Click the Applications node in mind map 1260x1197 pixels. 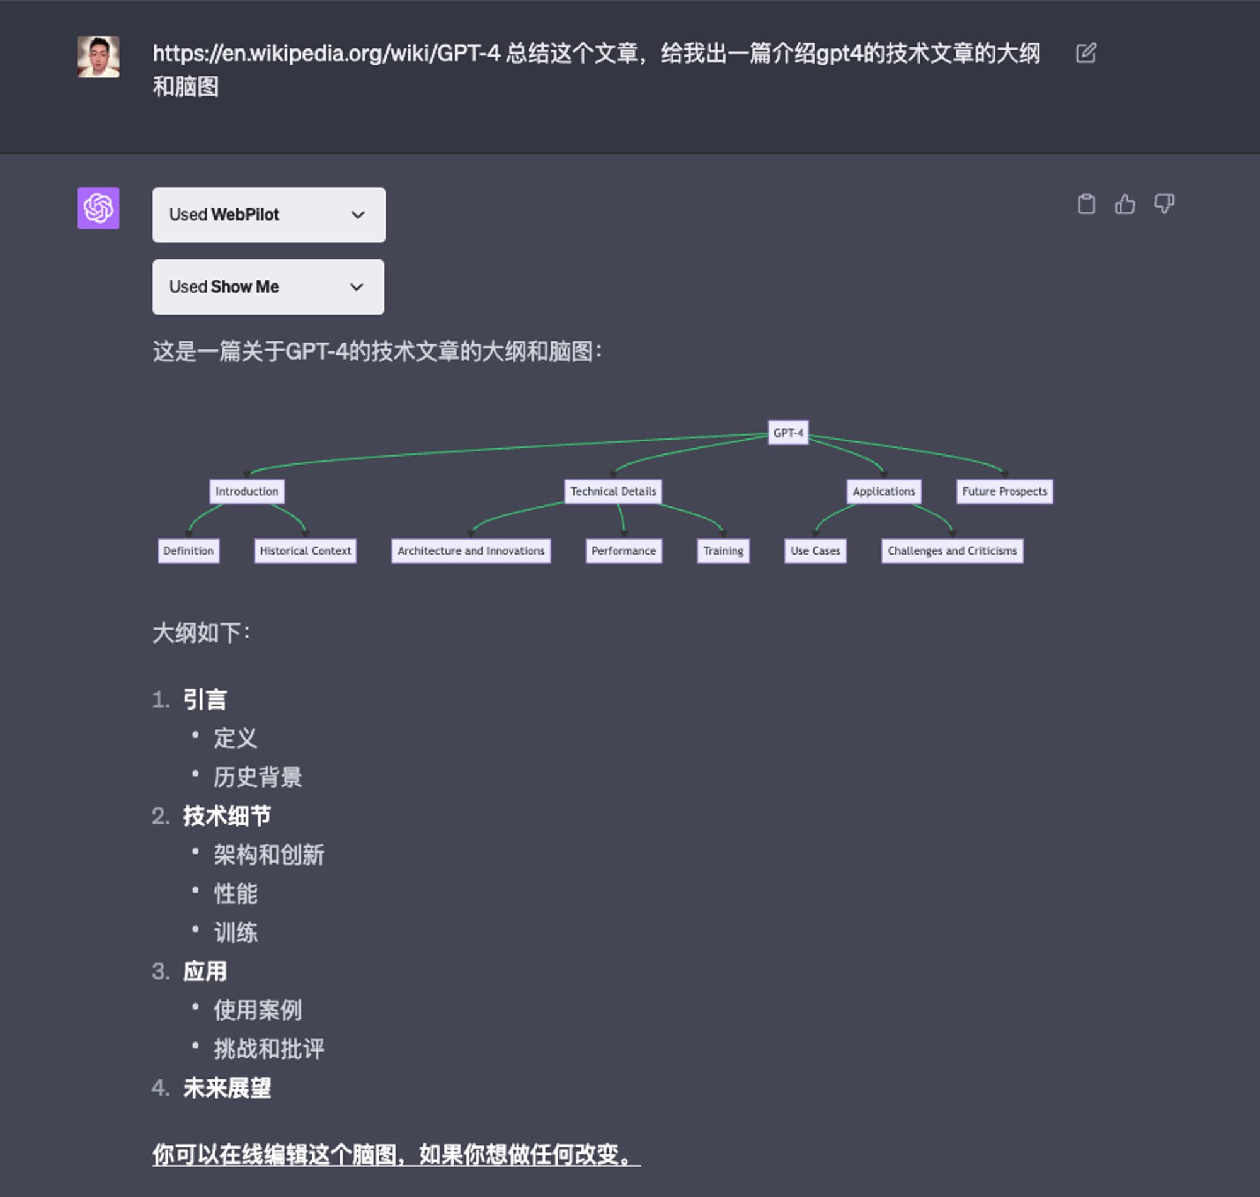883,491
